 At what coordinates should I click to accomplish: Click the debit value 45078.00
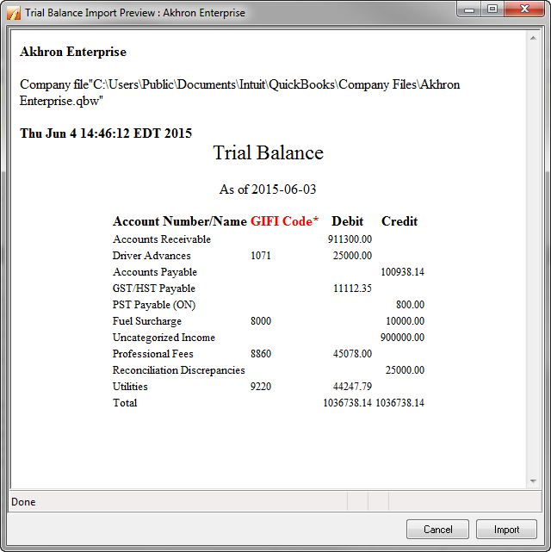(x=352, y=354)
